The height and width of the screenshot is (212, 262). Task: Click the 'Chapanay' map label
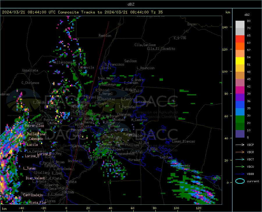pos(124,114)
